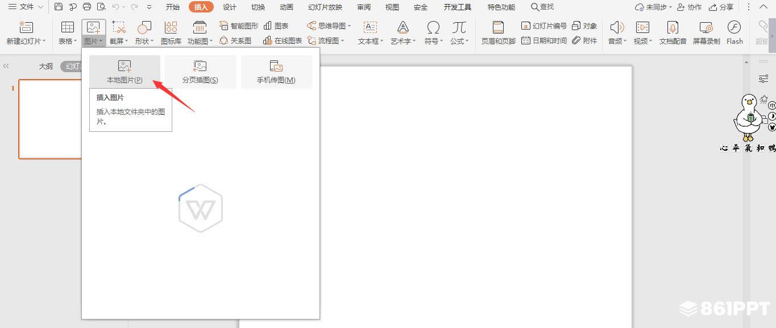
Task: Click Document Narration (文档配音) microphone icon
Action: pyautogui.click(x=673, y=27)
